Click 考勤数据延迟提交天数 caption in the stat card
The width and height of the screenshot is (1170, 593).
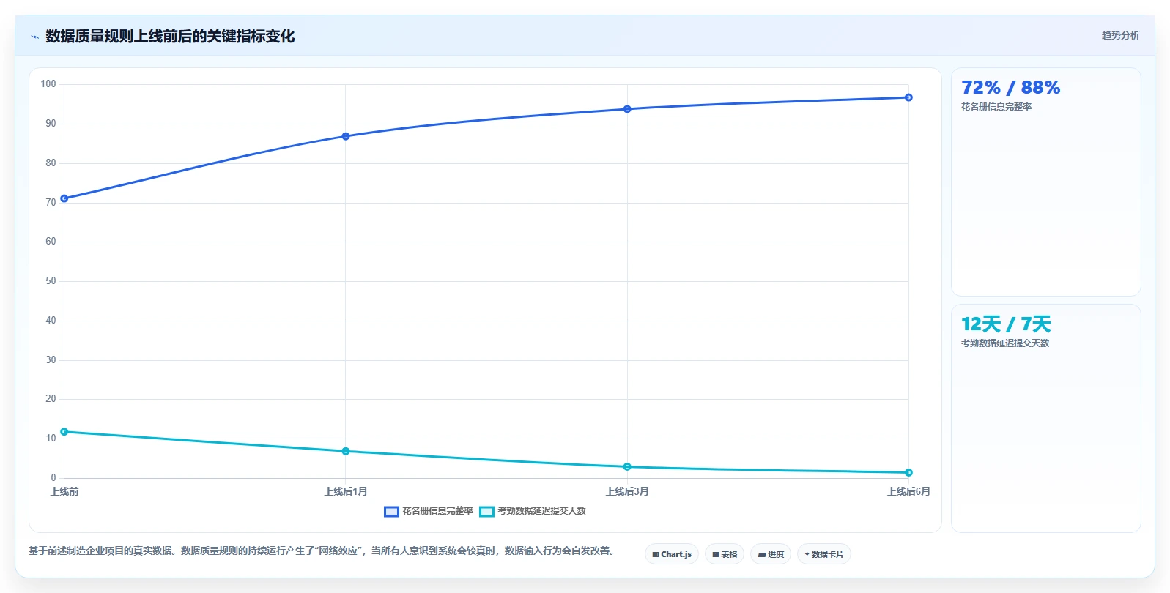(x=1005, y=343)
